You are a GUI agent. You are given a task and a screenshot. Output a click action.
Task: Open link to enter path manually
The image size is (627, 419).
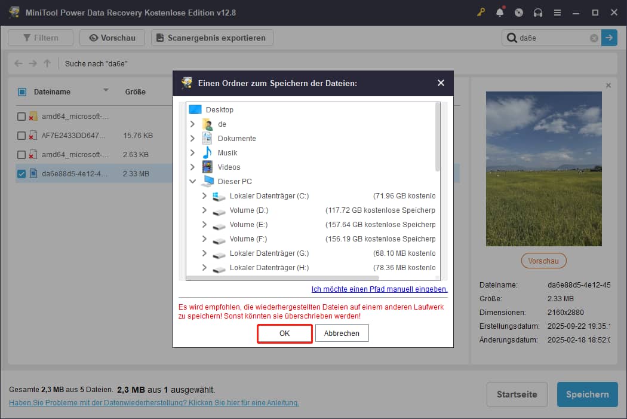379,289
